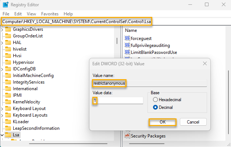Confirm the DWORD edit with OK

[x=162, y=122]
